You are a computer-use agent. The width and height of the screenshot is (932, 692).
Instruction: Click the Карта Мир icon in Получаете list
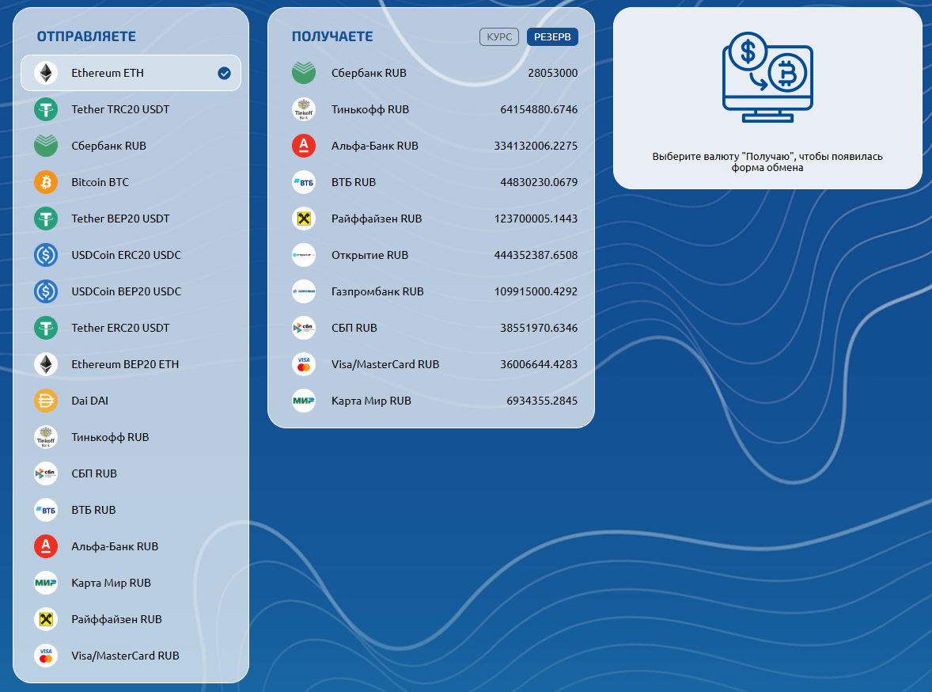[304, 401]
